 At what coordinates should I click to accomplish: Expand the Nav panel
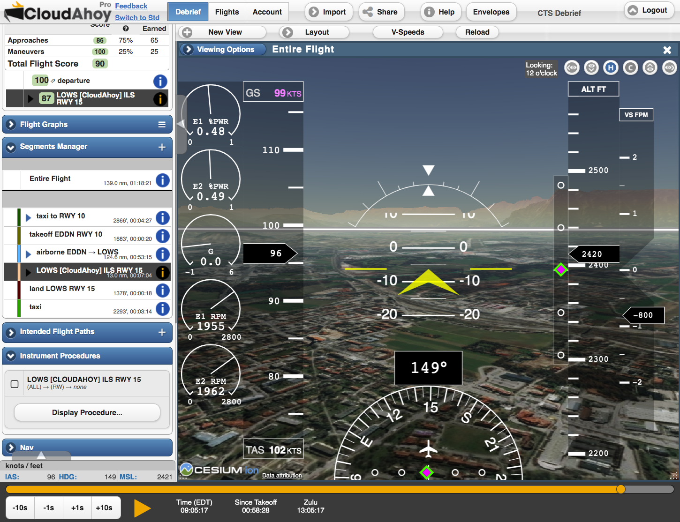pos(11,447)
